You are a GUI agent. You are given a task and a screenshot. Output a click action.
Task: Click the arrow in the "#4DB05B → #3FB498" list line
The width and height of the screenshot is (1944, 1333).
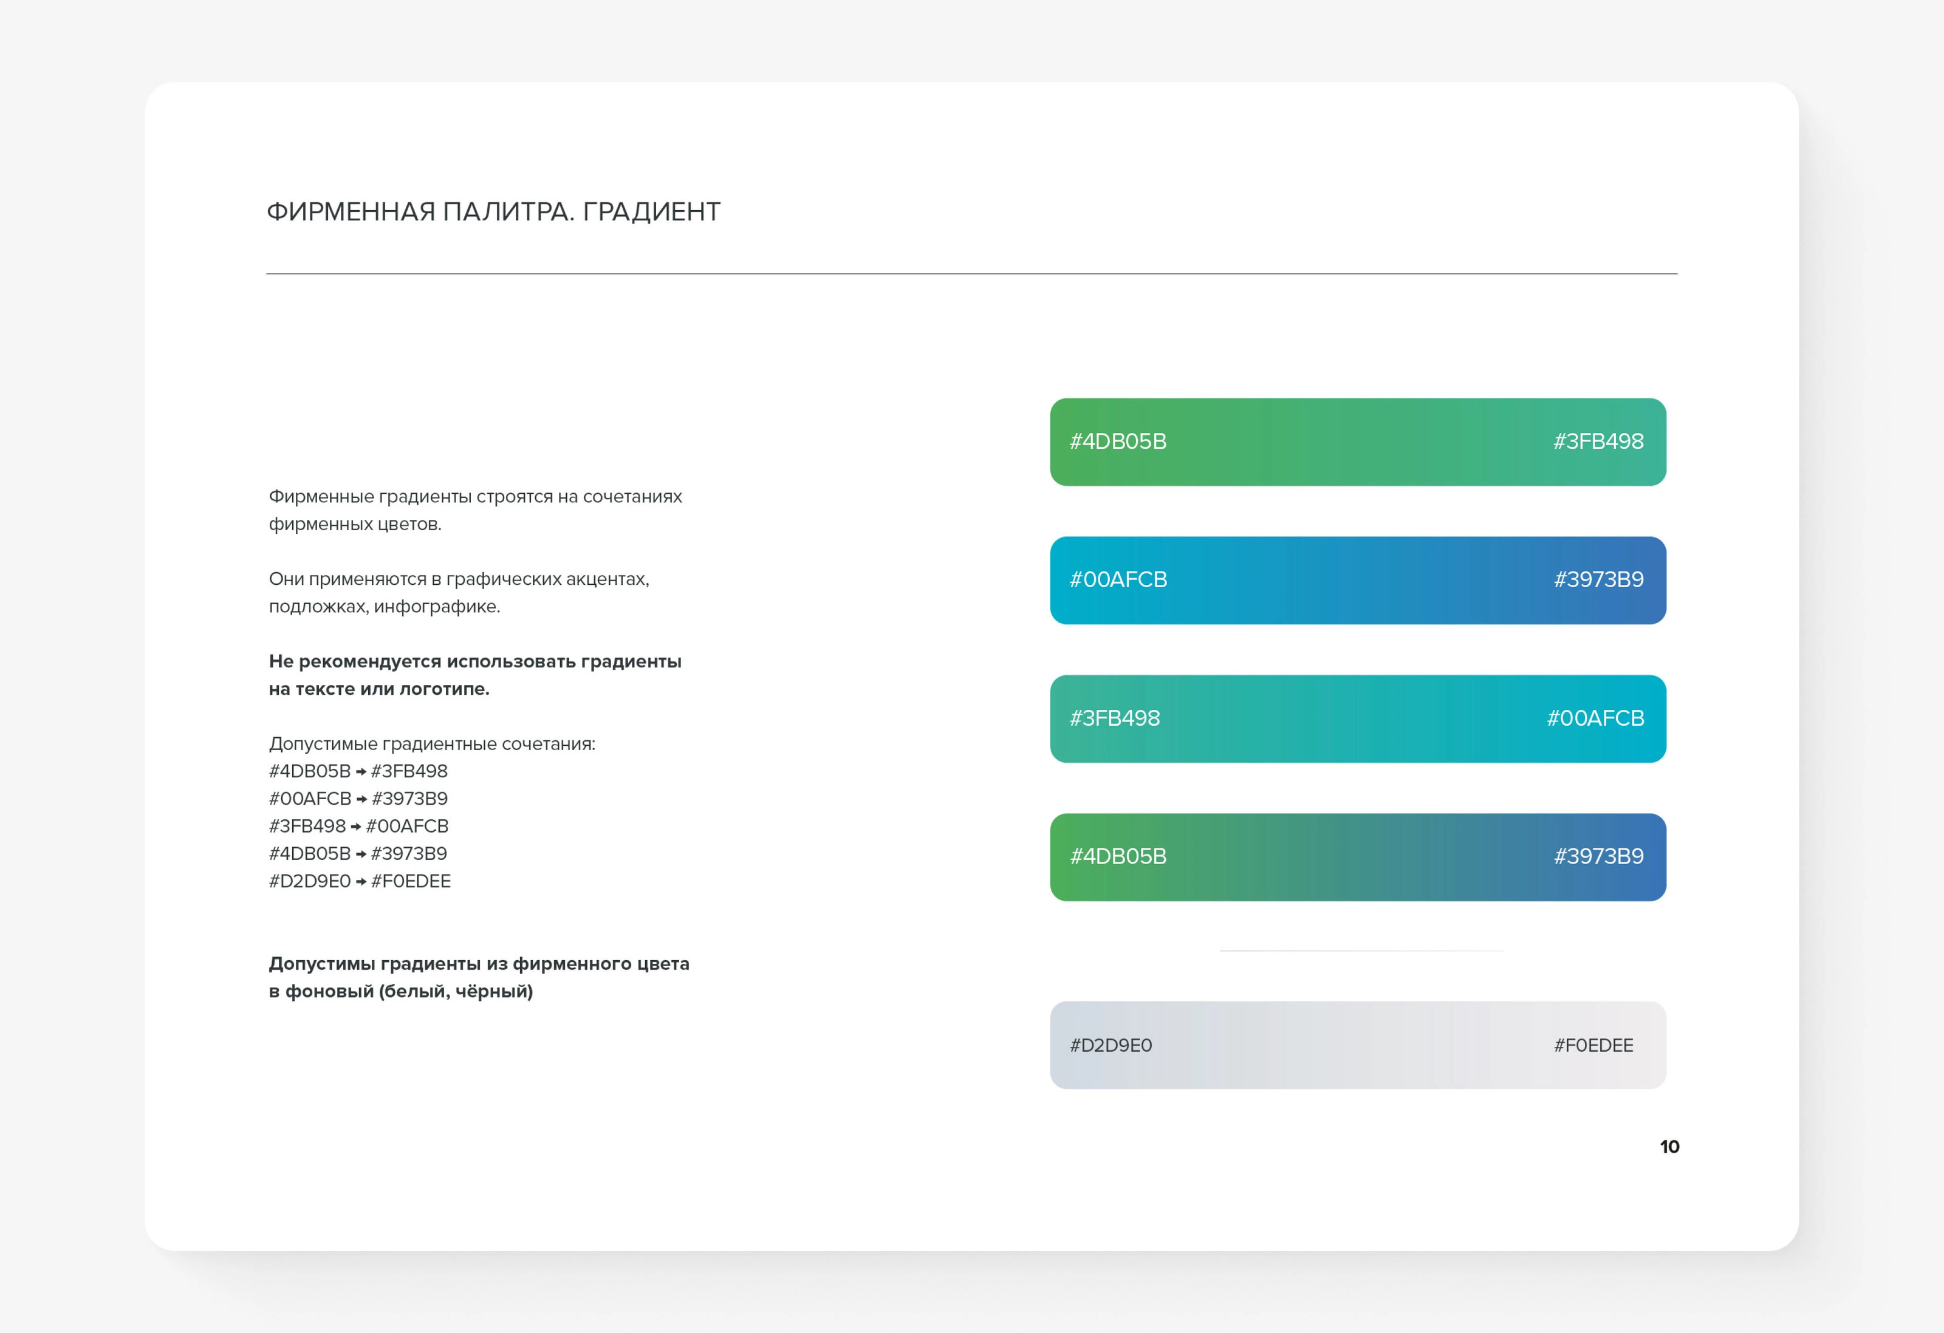point(360,772)
